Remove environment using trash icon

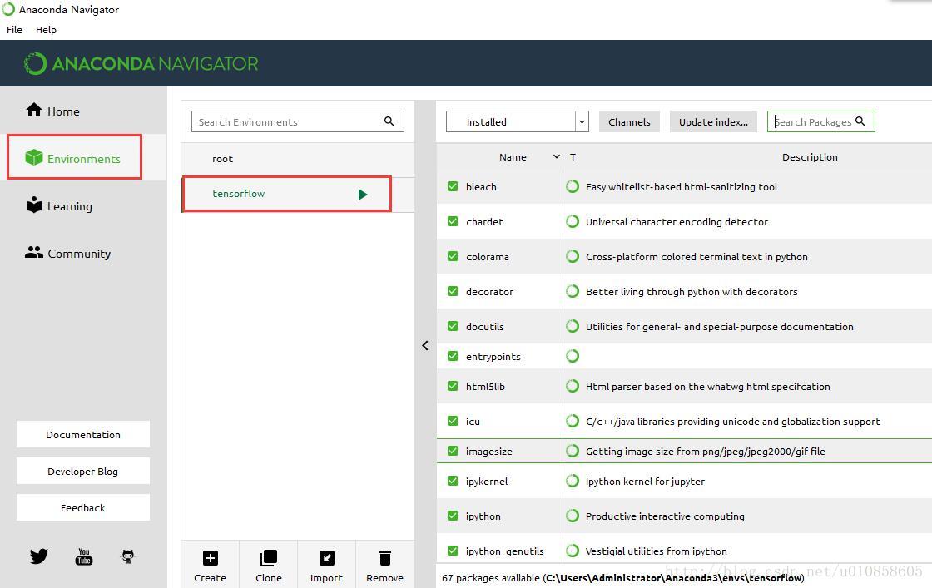click(x=384, y=558)
